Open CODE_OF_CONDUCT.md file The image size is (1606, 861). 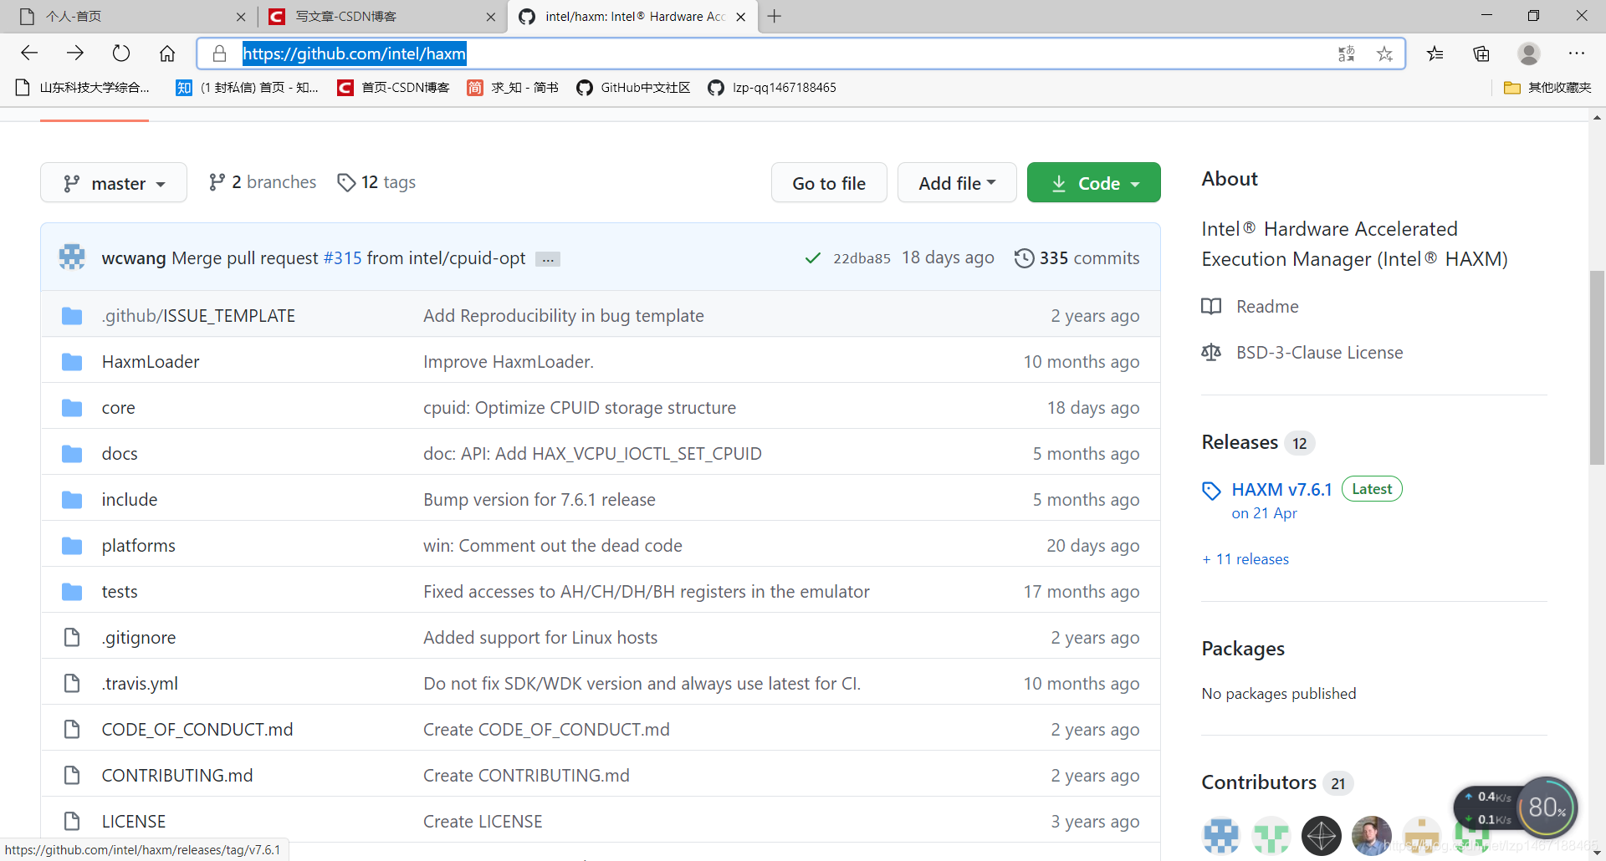tap(197, 730)
